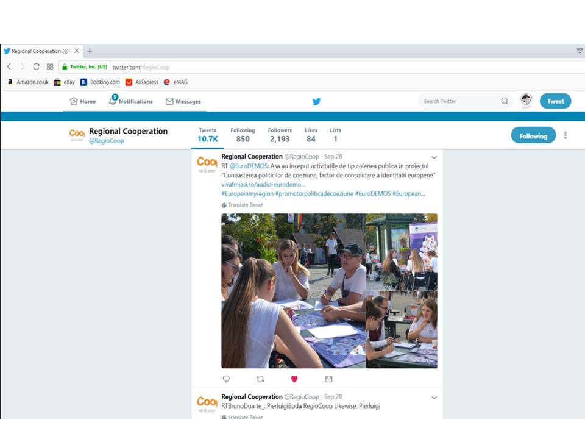The height and width of the screenshot is (439, 585).
Task: Toggle the Following button on the profile
Action: tap(533, 136)
